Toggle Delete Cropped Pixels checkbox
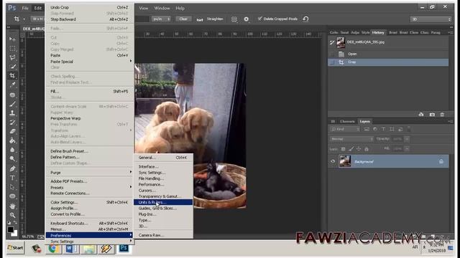This screenshot has width=460, height=258. click(259, 19)
